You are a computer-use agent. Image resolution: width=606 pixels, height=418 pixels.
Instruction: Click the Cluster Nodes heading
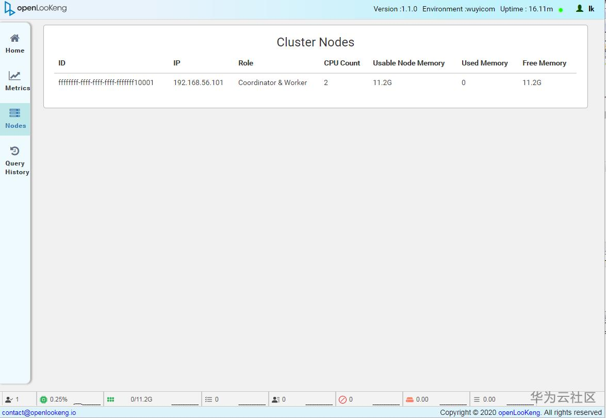pos(315,42)
